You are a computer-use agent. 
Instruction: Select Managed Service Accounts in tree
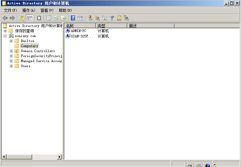click(41, 61)
